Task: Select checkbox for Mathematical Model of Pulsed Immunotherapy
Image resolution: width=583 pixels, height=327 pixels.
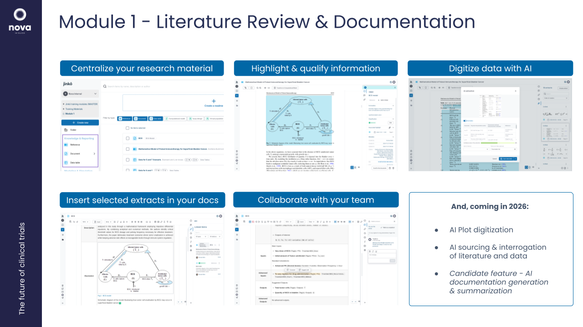Action: point(128,149)
